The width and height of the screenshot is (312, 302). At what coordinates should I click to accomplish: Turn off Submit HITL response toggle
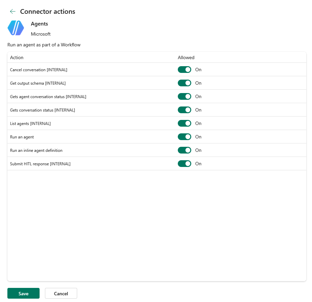pos(185,164)
